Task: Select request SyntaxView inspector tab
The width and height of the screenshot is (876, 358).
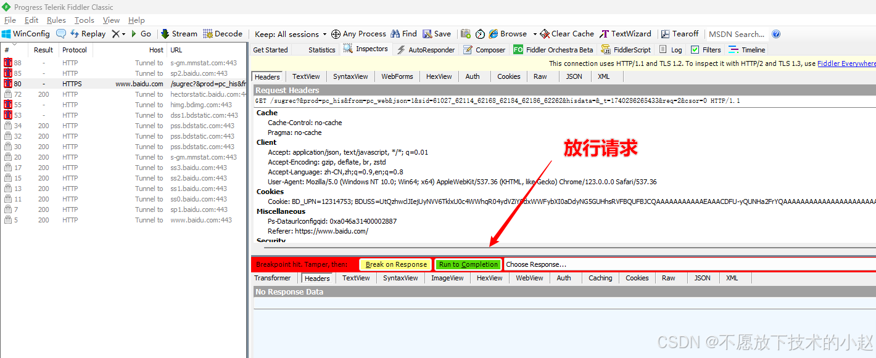Action: click(350, 76)
